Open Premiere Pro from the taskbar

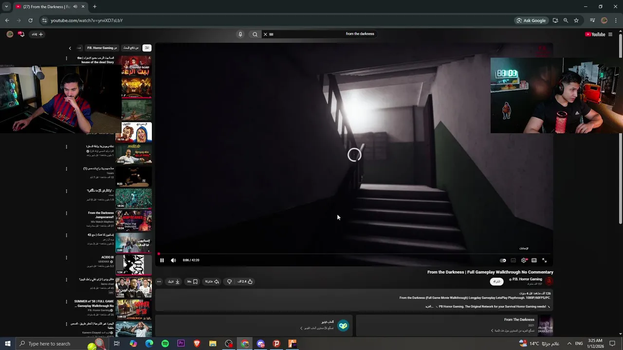(x=181, y=344)
